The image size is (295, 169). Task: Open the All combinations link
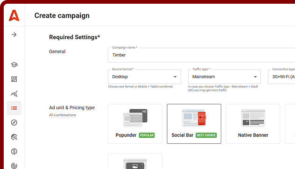pos(63,115)
